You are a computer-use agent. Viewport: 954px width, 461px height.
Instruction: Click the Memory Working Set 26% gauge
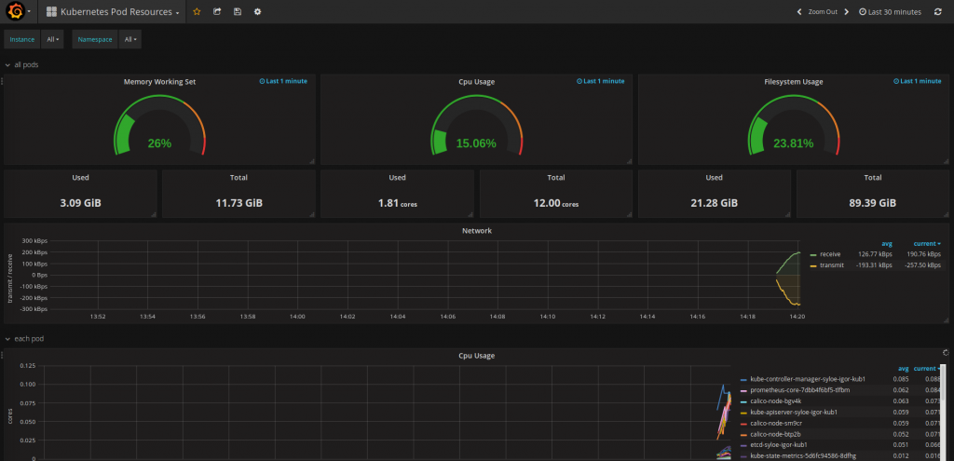pyautogui.click(x=160, y=126)
